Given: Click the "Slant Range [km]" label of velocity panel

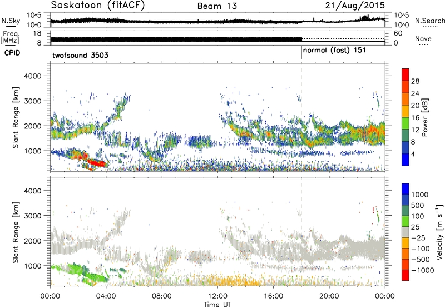Looking at the screenshot, I should click(x=16, y=232).
